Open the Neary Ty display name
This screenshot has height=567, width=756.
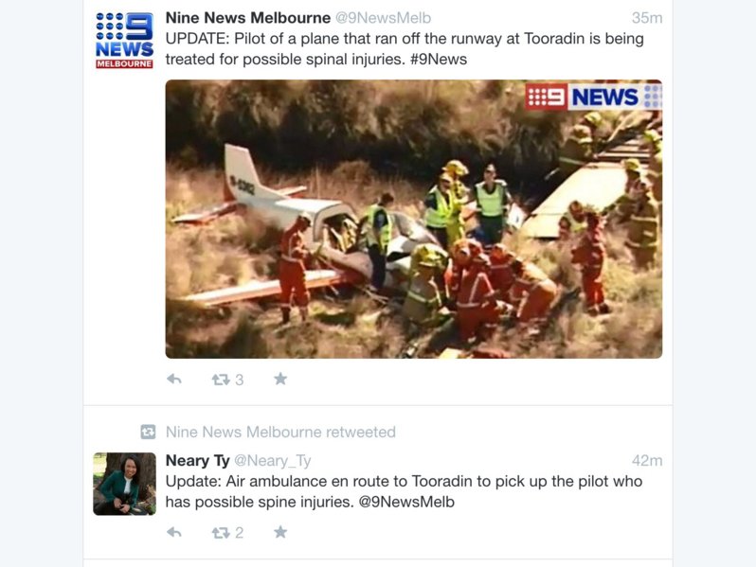coord(198,461)
